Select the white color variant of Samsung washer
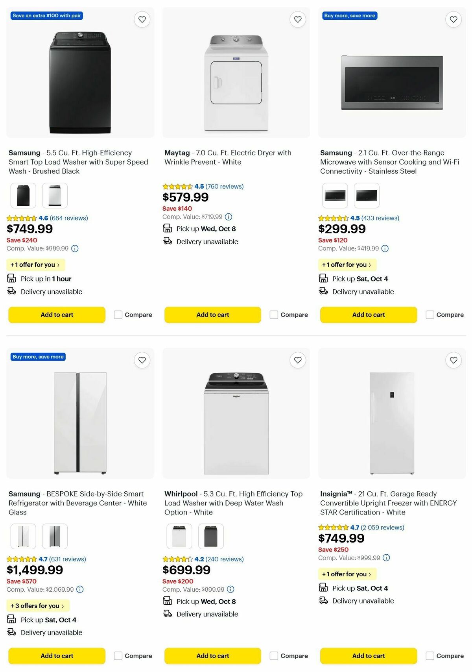This screenshot has width=472, height=672. click(55, 195)
